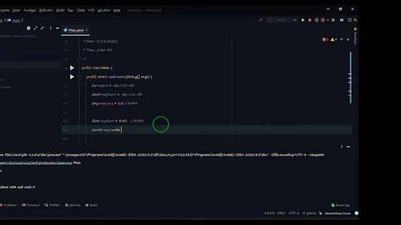401x225 pixels.
Task: Run the program with the toolbar play button
Action: point(303,20)
